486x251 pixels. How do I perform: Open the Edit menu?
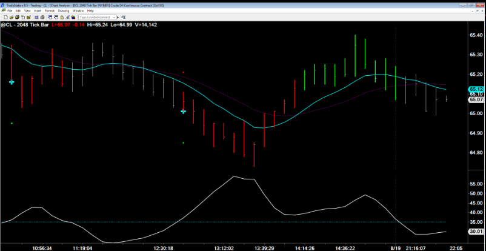click(x=18, y=10)
